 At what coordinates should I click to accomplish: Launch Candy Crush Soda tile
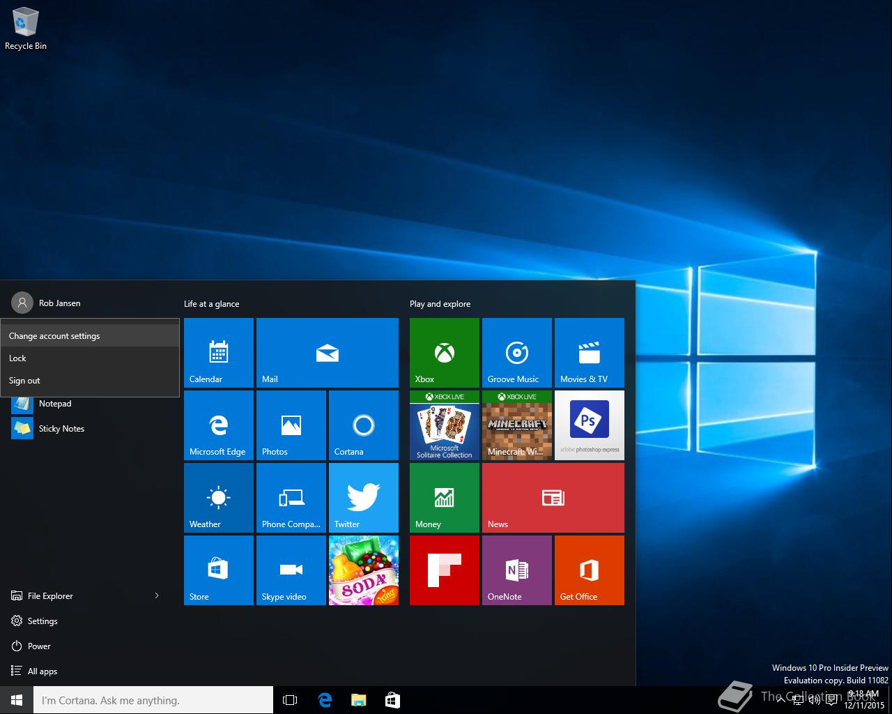364,570
